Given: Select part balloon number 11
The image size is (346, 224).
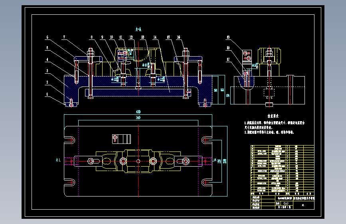Looking at the screenshot, I should 121,37.
